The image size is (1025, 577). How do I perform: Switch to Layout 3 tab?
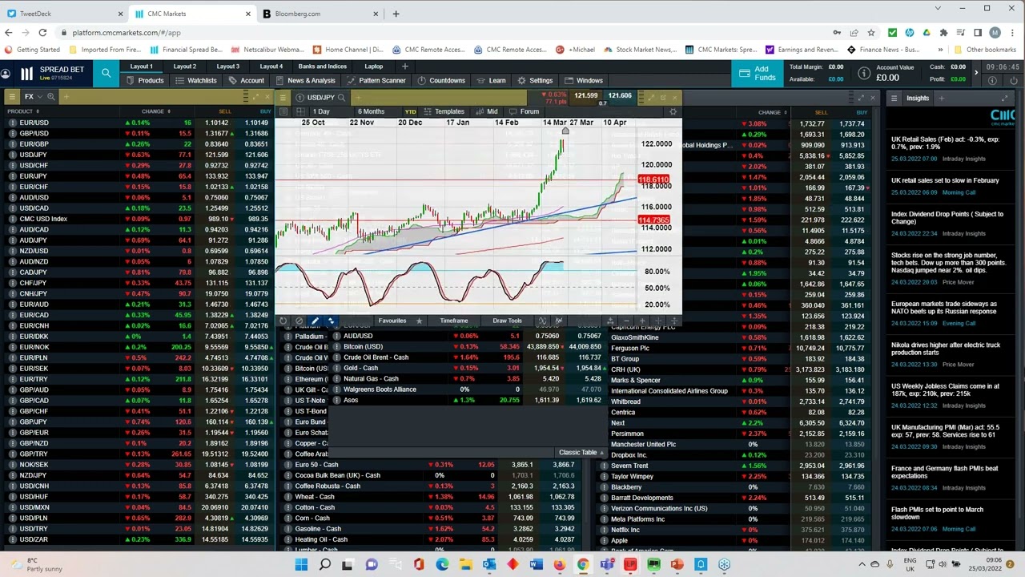click(x=228, y=67)
